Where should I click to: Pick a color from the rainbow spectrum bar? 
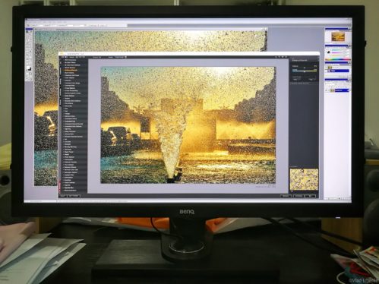(337, 59)
